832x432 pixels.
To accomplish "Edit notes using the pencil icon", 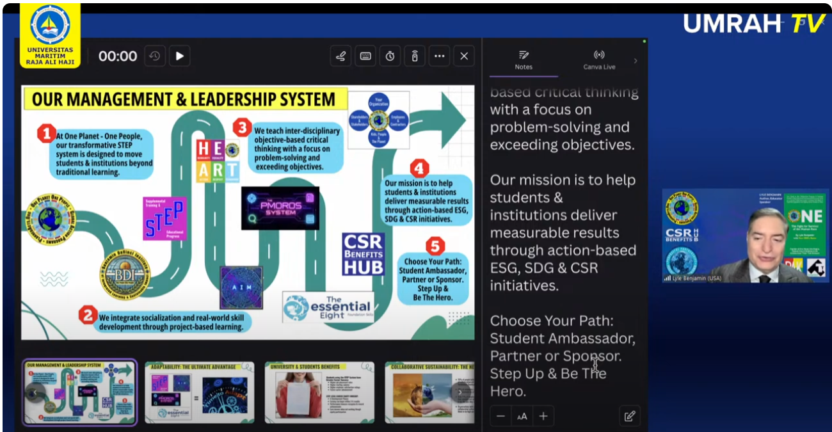I will tap(629, 416).
